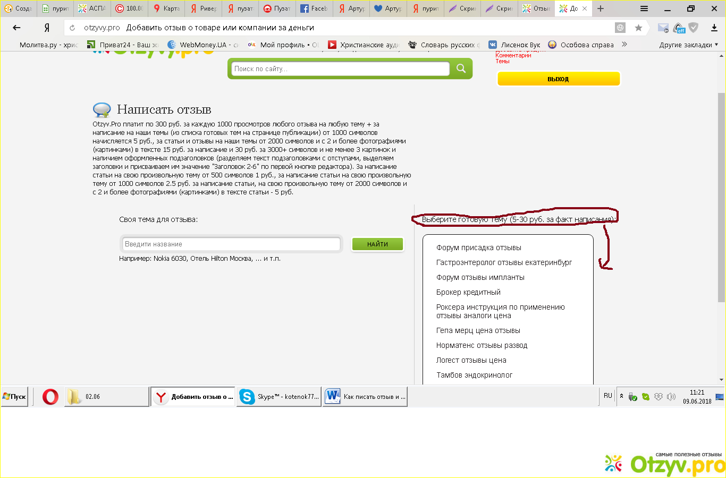Viewport: 726px width, 478px height.
Task: Switch to the Facebook tab
Action: (x=314, y=8)
